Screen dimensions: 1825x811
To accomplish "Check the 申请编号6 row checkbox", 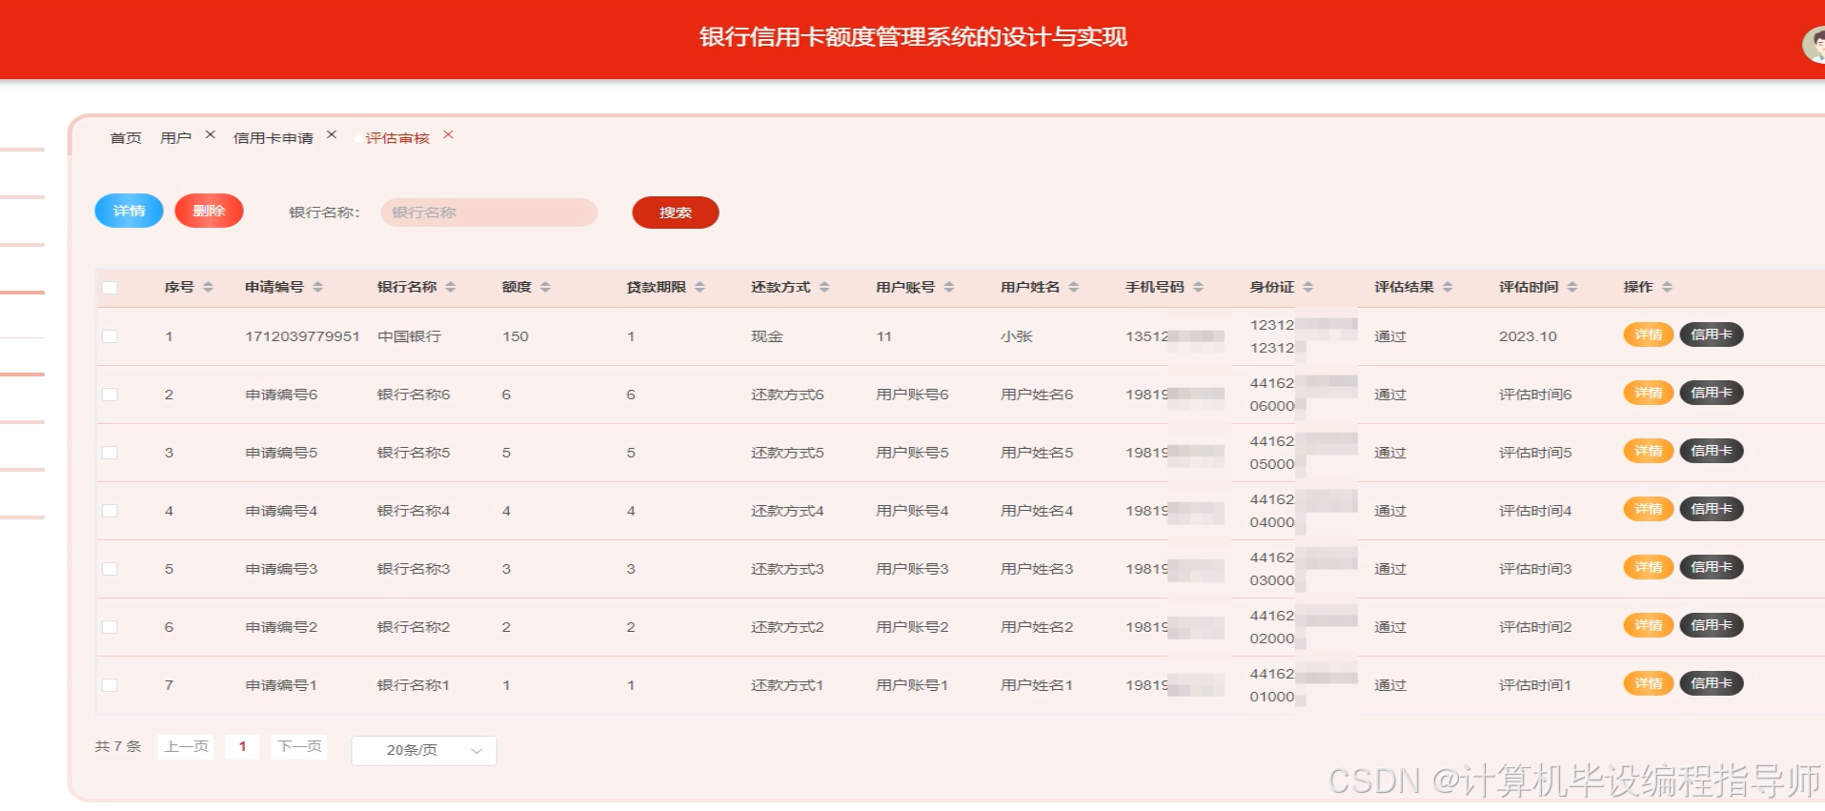I will pyautogui.click(x=110, y=395).
